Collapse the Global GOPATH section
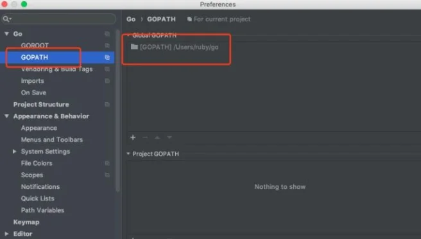Viewport: 421px width, 239px height. coord(128,35)
